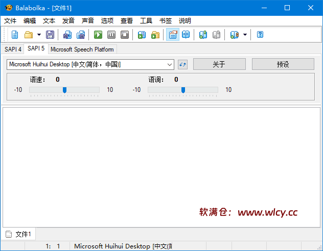
Task: Open the 声音 menu
Action: pos(88,21)
